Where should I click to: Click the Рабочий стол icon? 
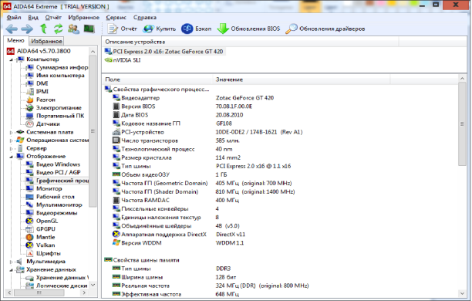coord(30,197)
